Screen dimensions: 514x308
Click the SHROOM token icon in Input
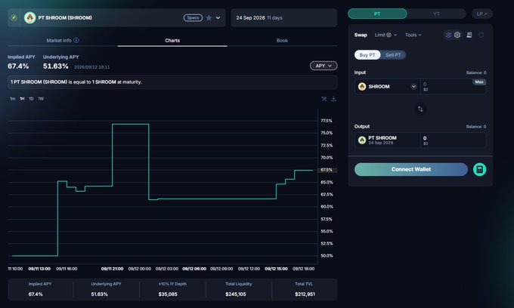[x=362, y=86]
